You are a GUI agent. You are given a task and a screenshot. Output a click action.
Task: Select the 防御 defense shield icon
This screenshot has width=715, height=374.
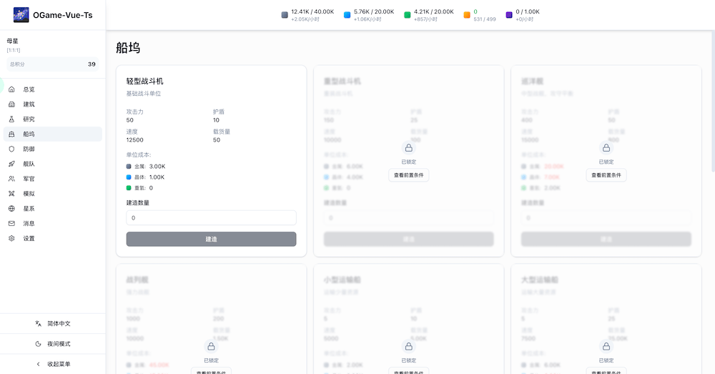[11, 149]
